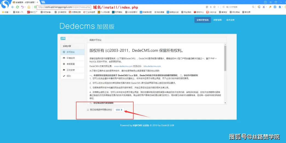Click the 输入文字搜索 search box
Image resolution: width=286 pixels, height=143 pixels.
238,7
